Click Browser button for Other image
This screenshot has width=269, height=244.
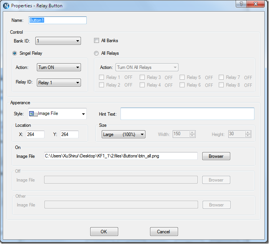point(216,205)
